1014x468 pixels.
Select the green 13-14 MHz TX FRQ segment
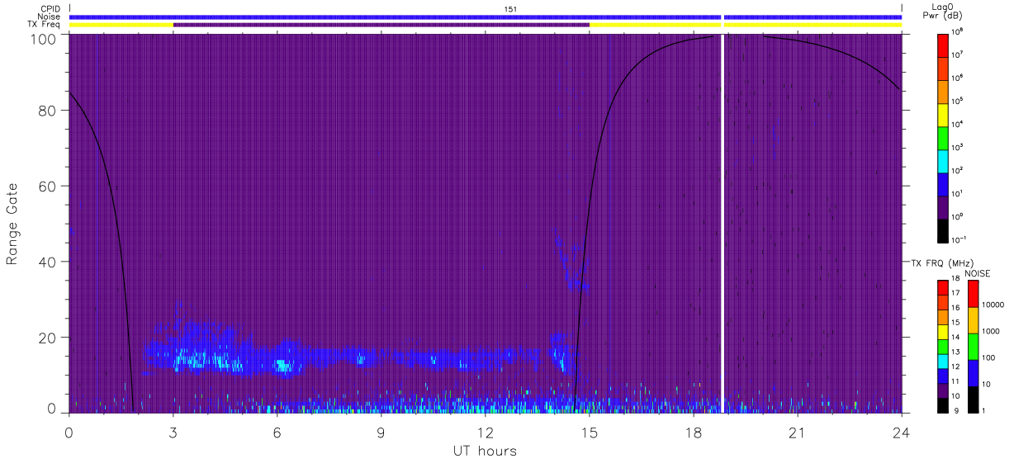click(943, 347)
